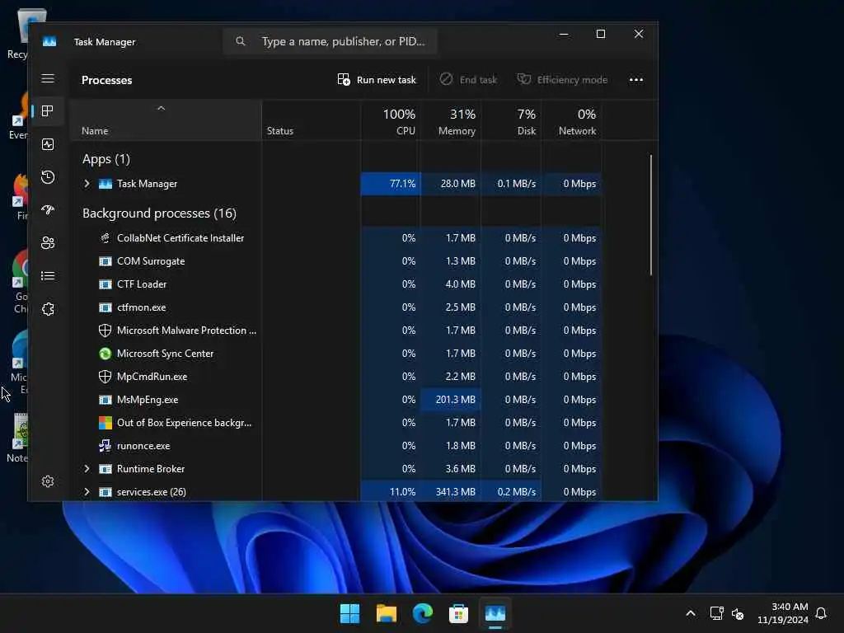Click the Microsoft Malware Protection shield icon

point(105,331)
